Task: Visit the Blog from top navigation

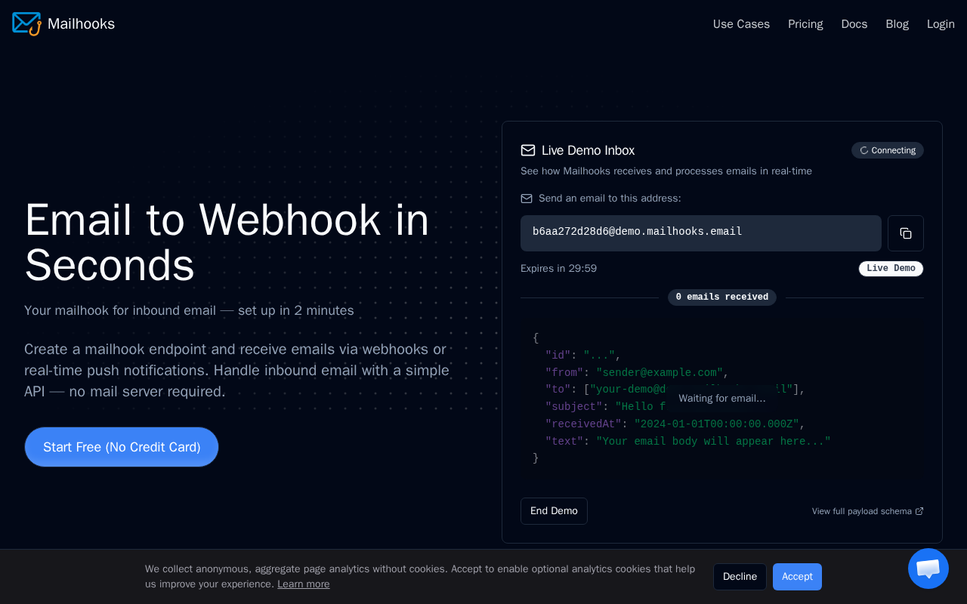Action: pos(897,24)
